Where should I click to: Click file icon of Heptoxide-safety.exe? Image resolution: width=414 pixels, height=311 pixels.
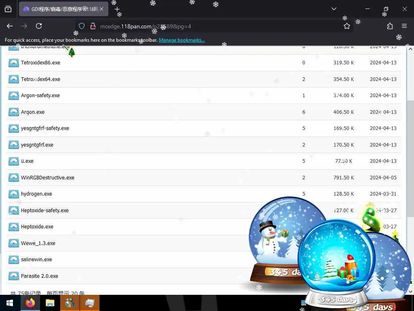click(x=13, y=211)
